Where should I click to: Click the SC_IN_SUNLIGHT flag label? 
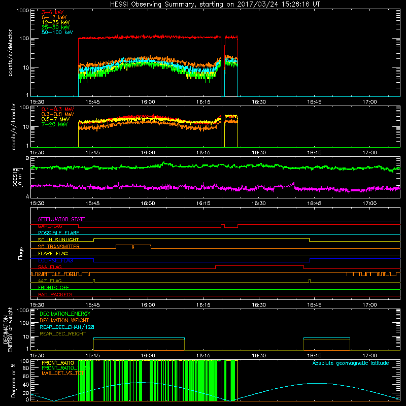(x=58, y=240)
